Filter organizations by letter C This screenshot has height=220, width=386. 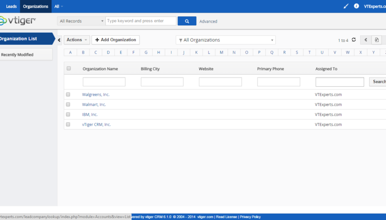tap(95, 52)
